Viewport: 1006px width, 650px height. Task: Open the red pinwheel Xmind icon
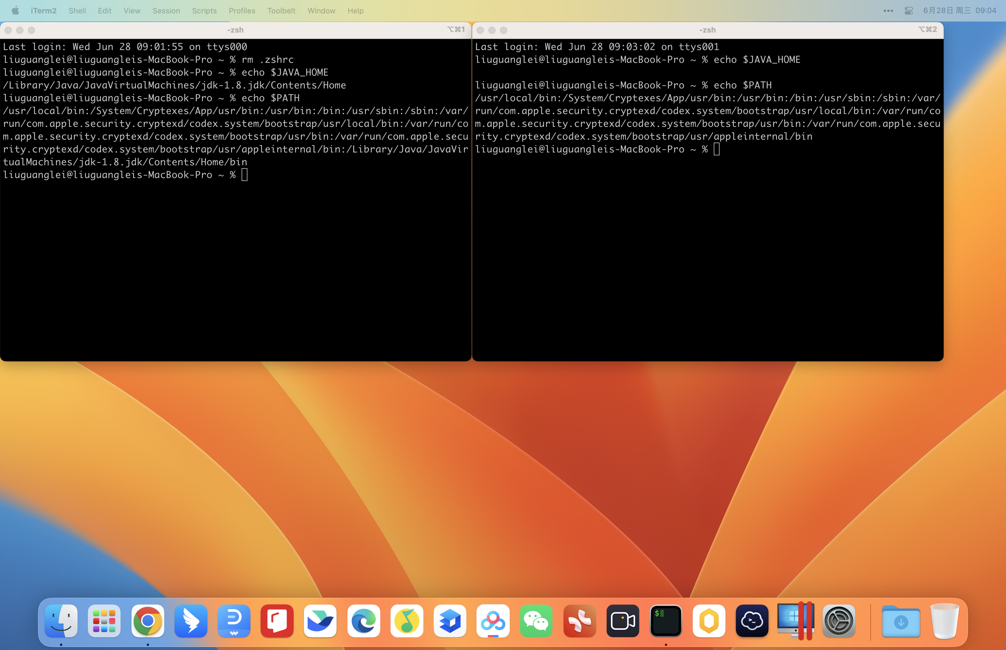[580, 621]
